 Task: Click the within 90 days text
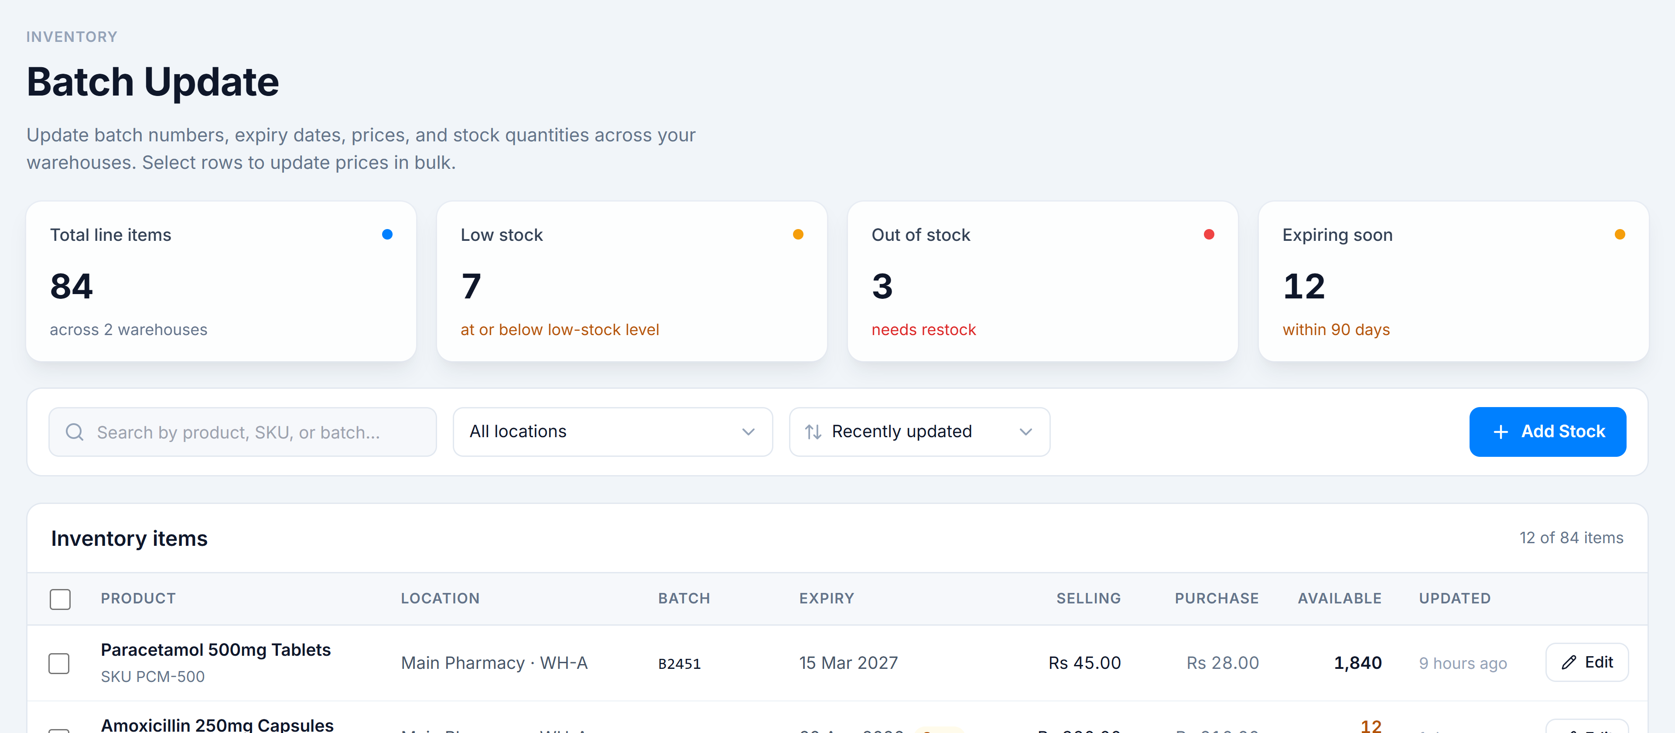[x=1336, y=330]
